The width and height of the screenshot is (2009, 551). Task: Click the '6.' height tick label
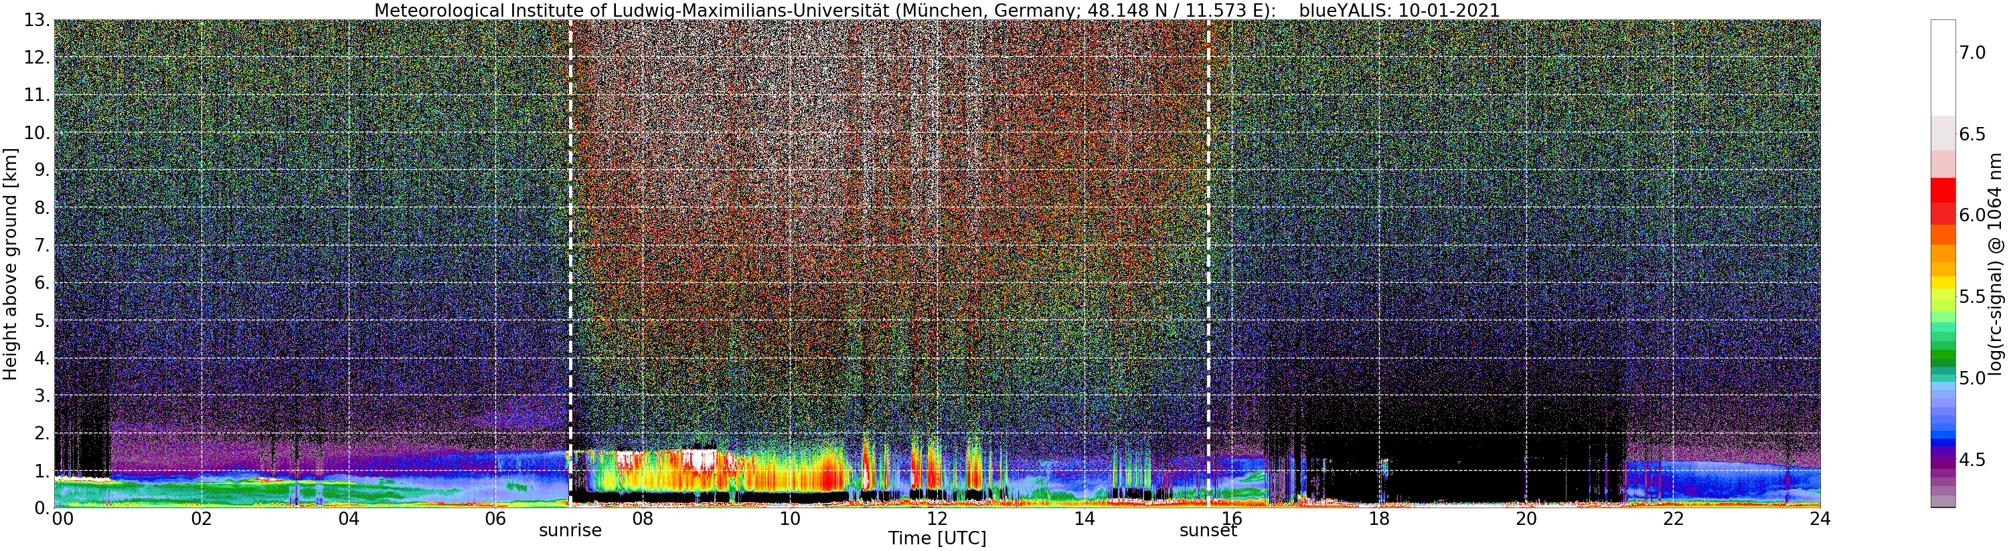pos(42,283)
